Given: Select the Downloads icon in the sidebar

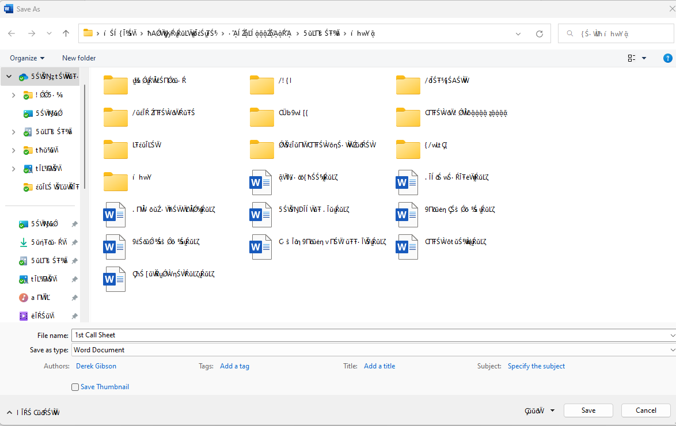Looking at the screenshot, I should pos(23,242).
